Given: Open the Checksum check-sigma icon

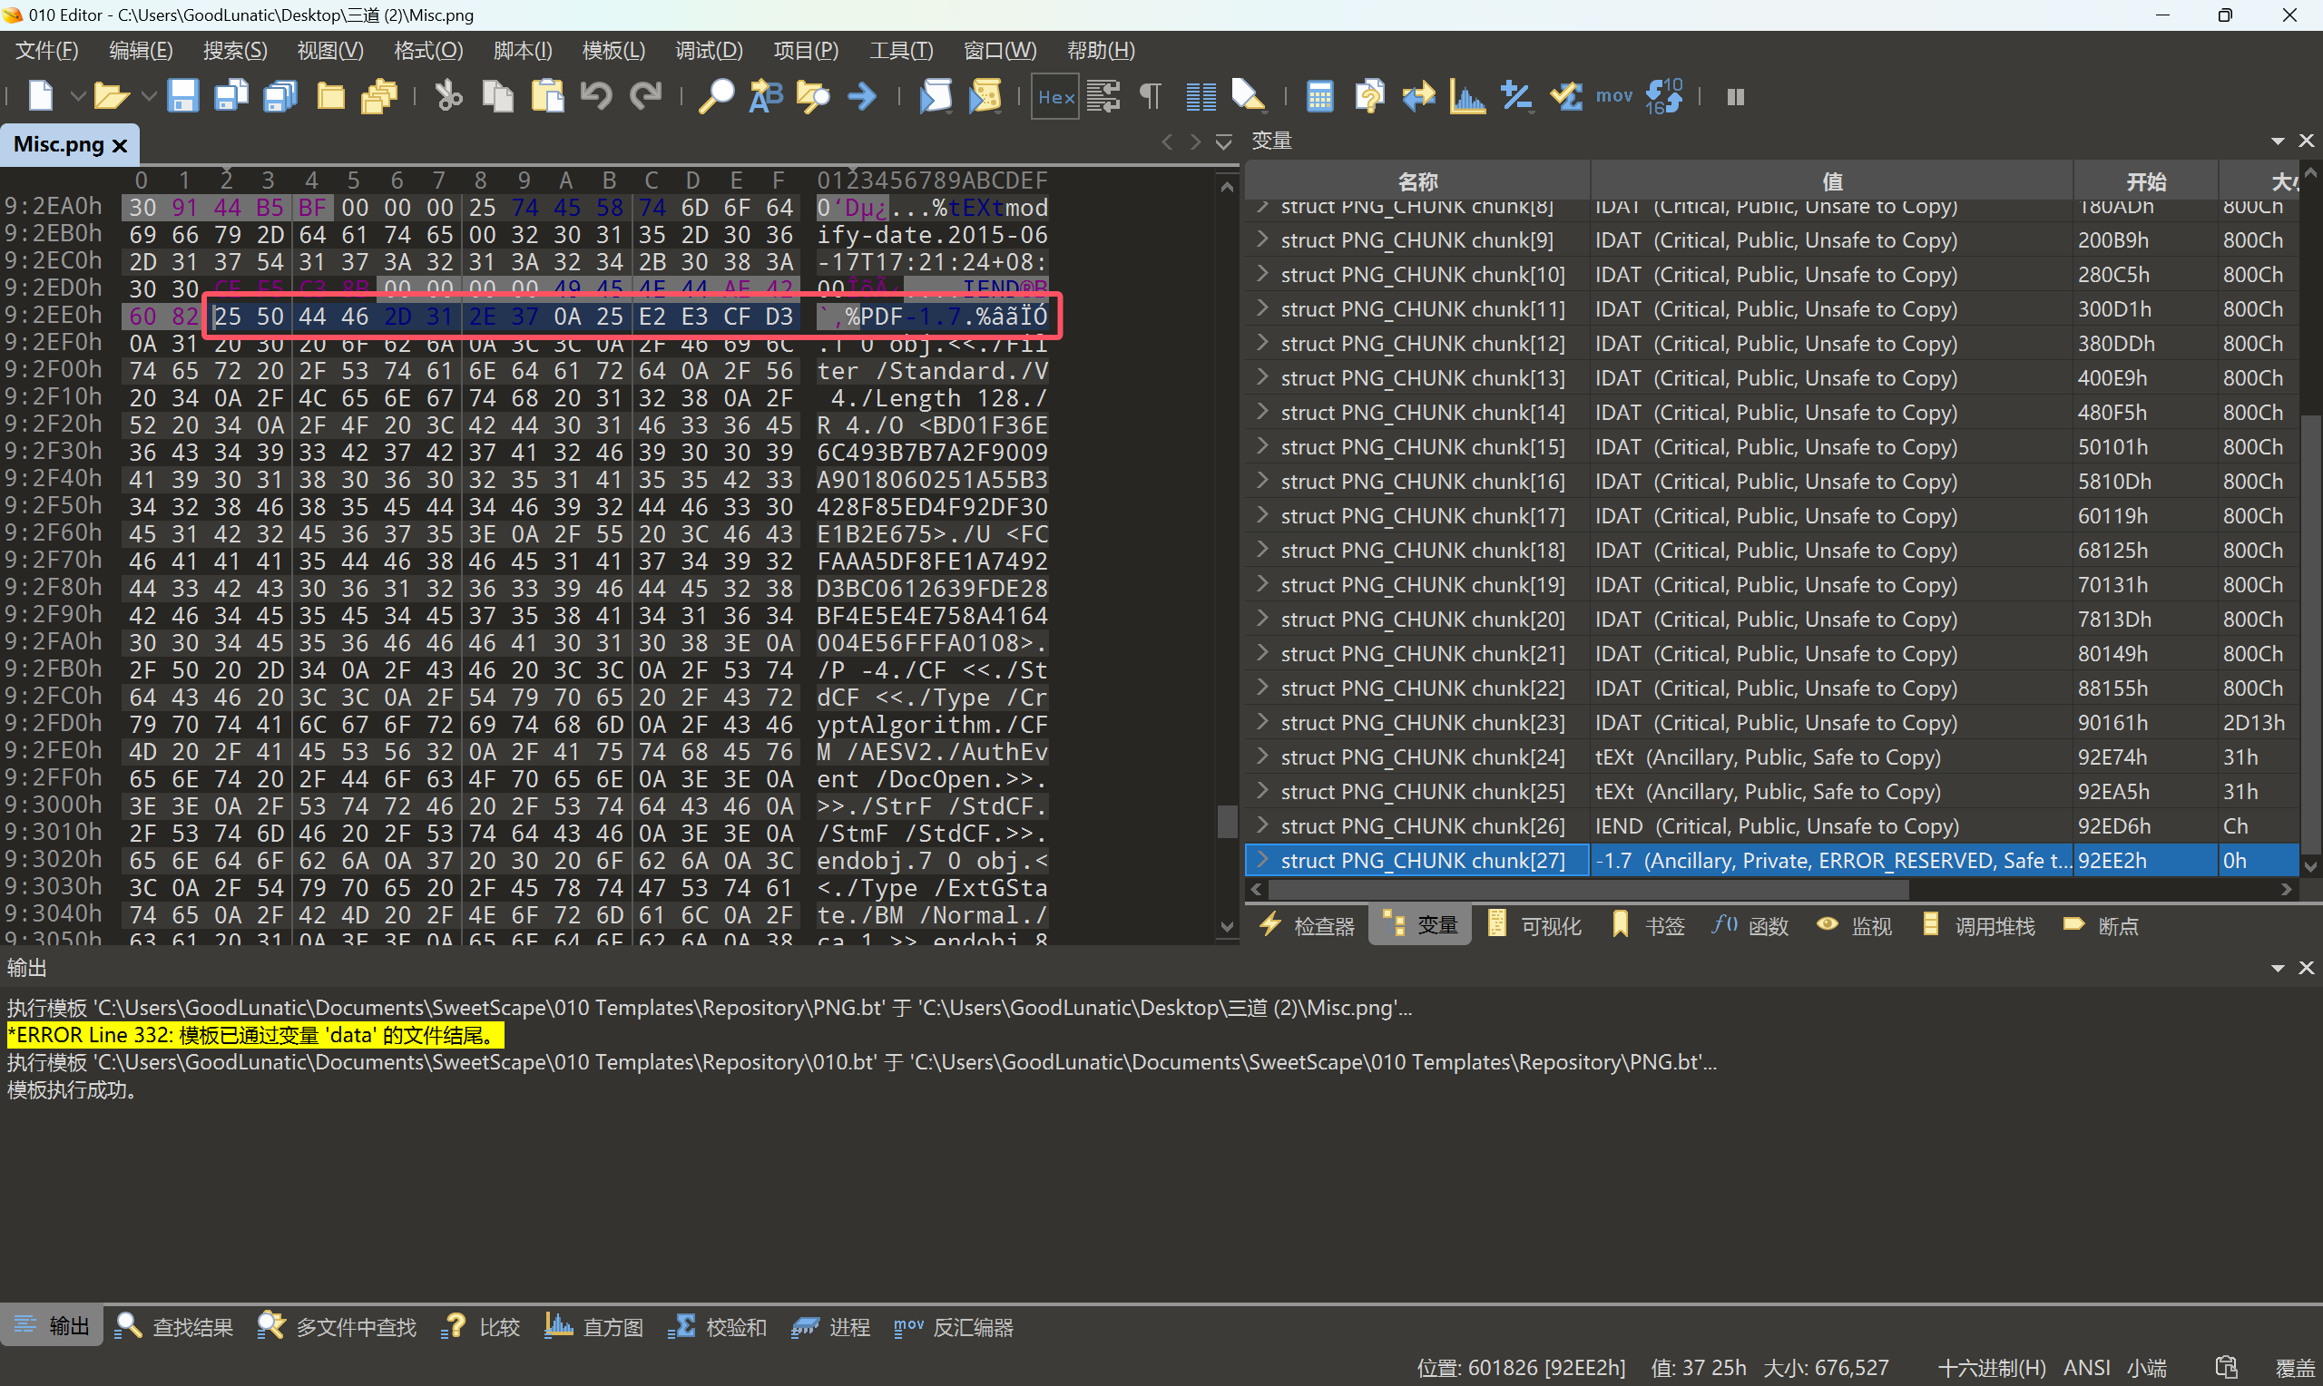Looking at the screenshot, I should [x=1565, y=96].
